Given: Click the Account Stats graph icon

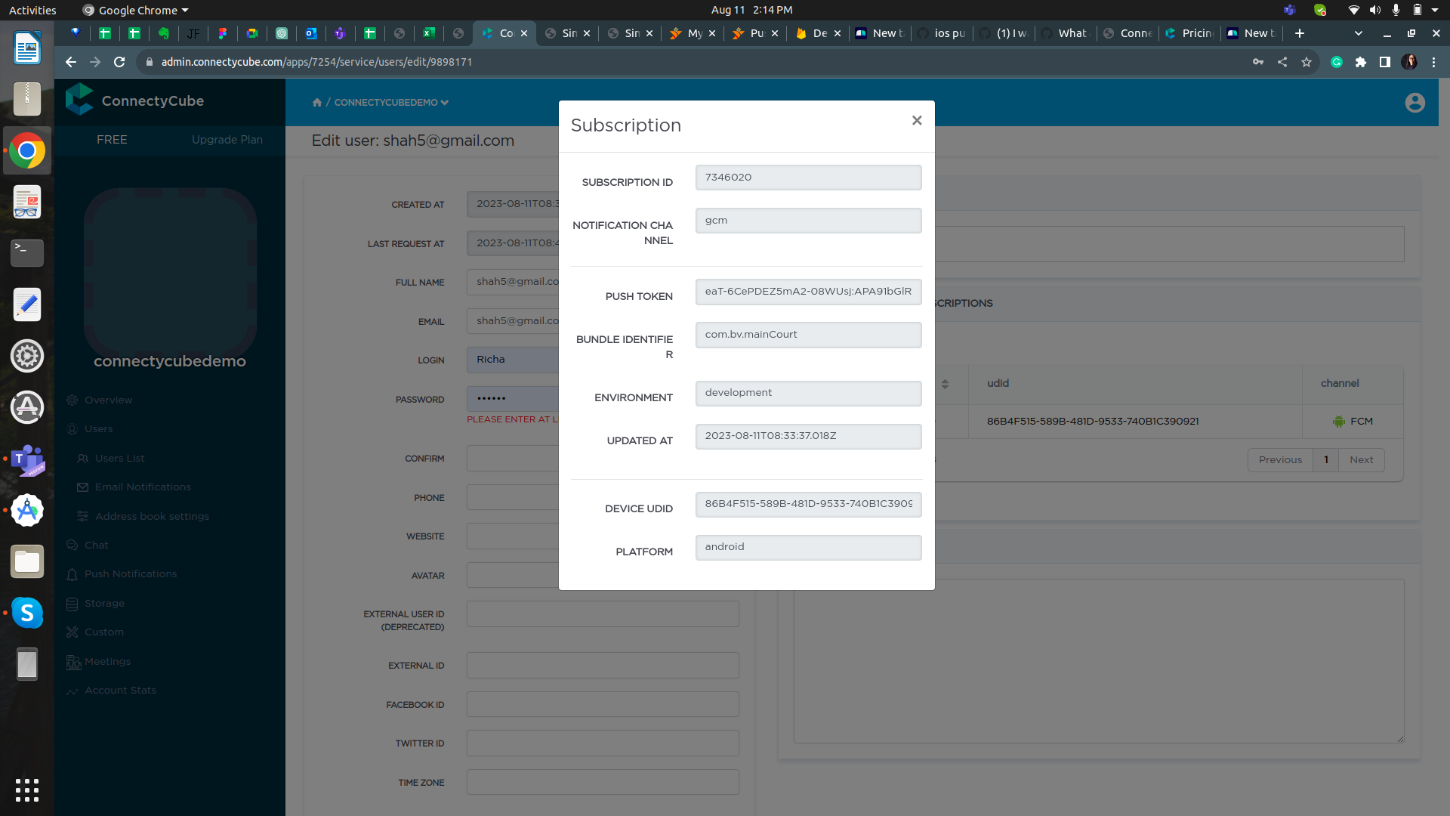Looking at the screenshot, I should [73, 690].
